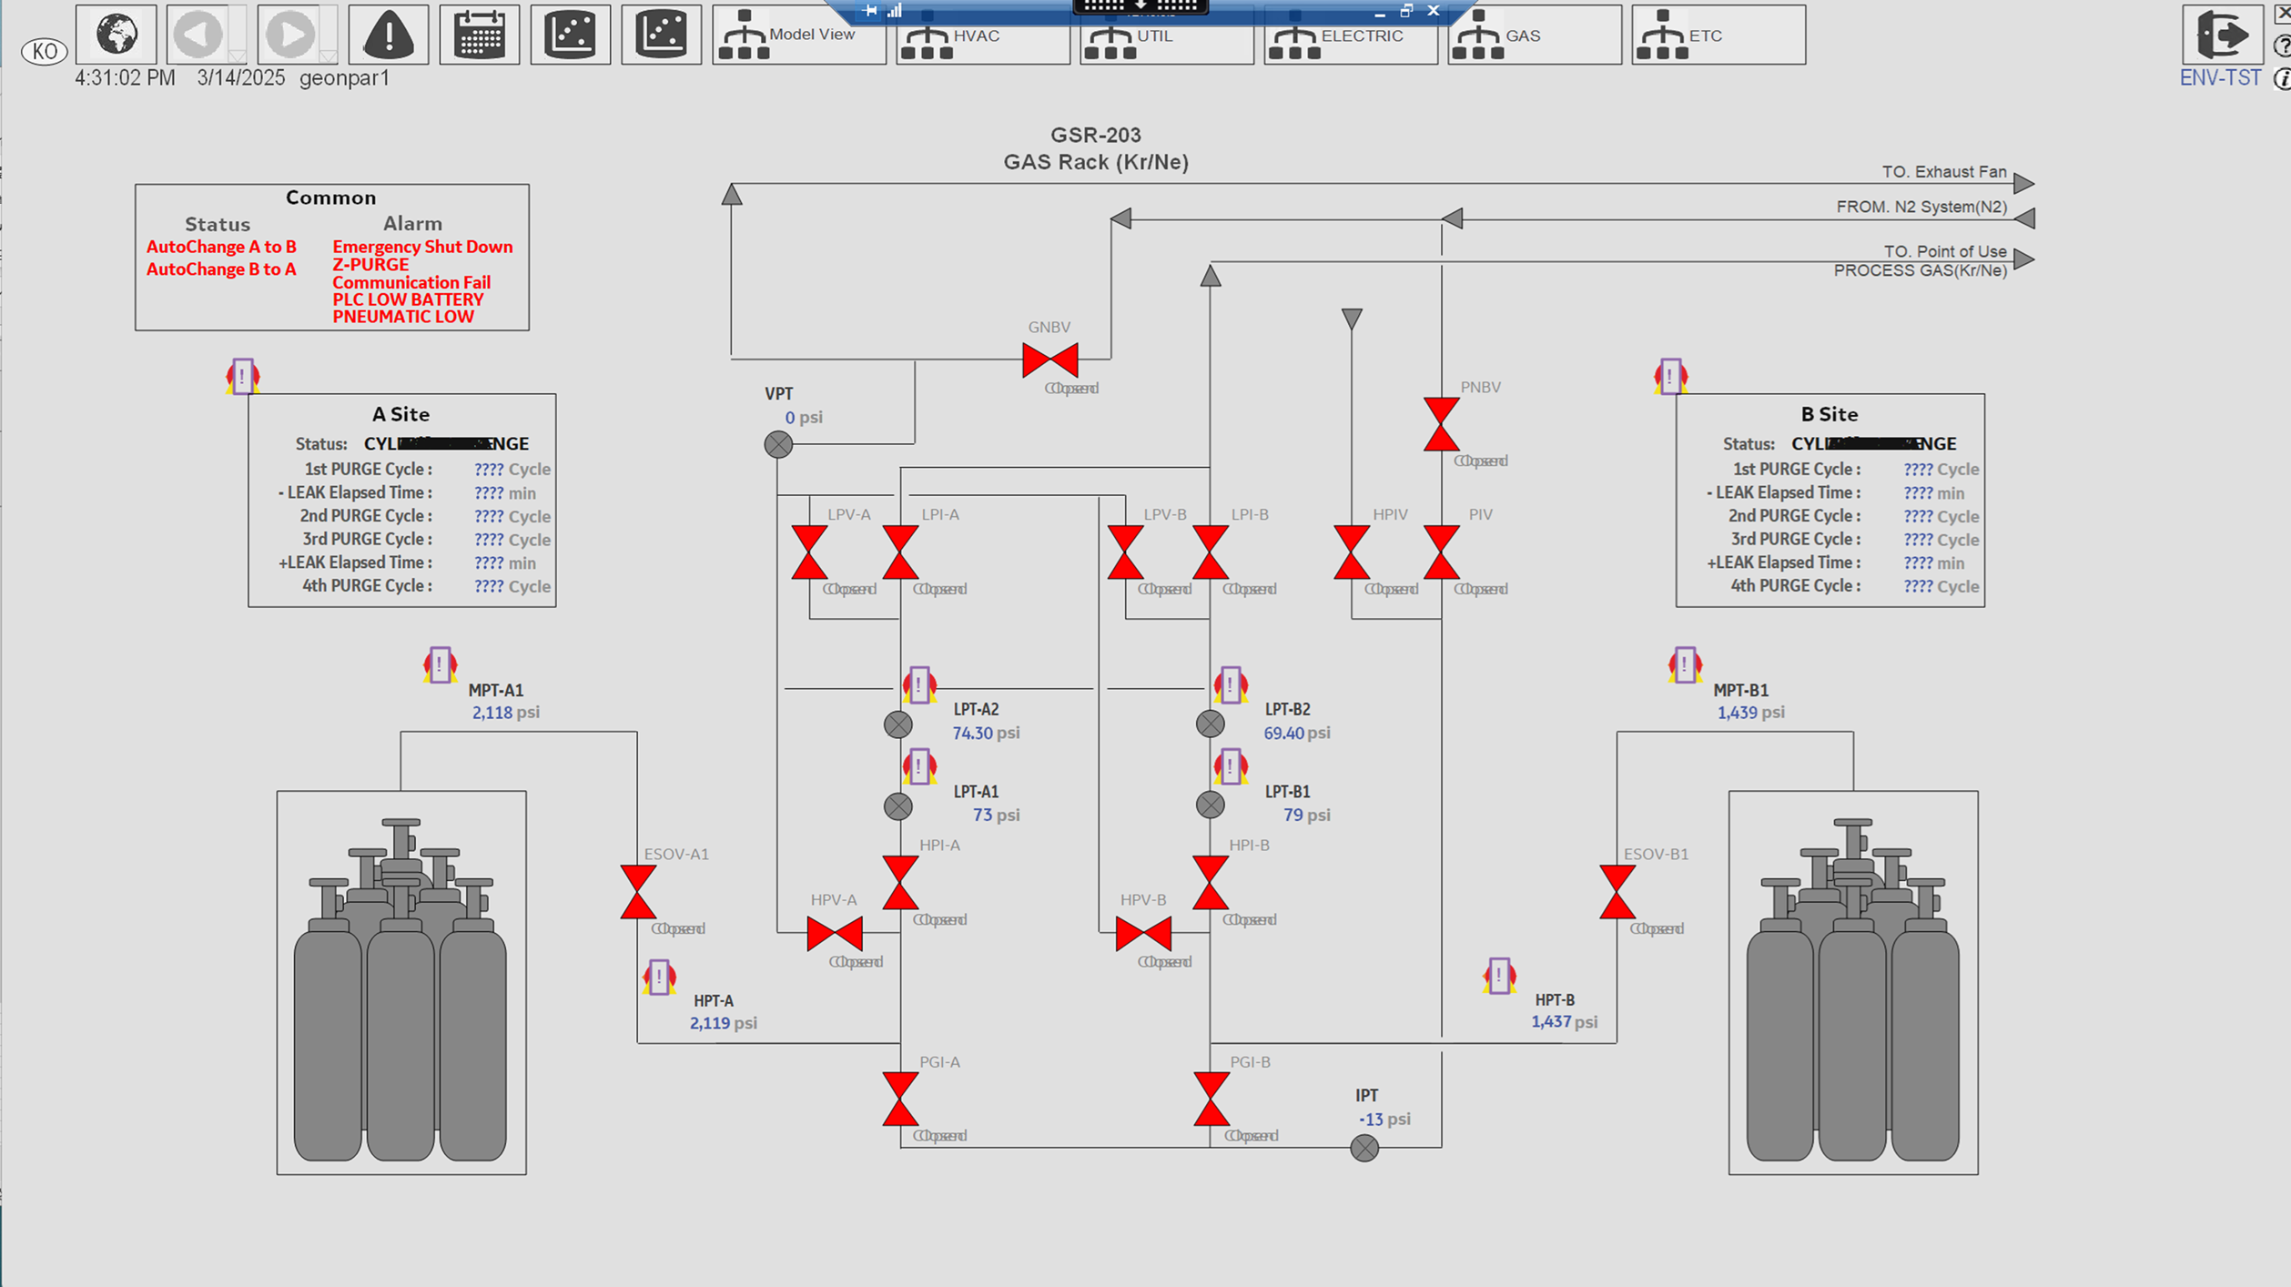Click the ETC navigation button
Viewport: 2291px width, 1287px height.
tap(1718, 35)
